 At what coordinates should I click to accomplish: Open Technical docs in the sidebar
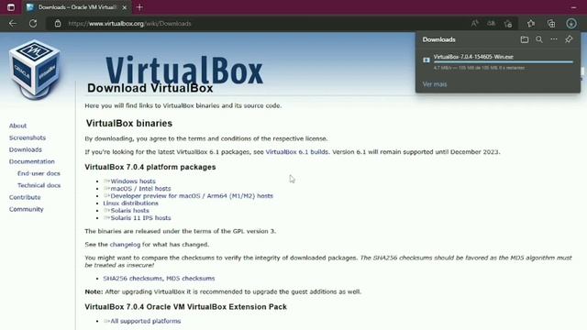pos(39,185)
